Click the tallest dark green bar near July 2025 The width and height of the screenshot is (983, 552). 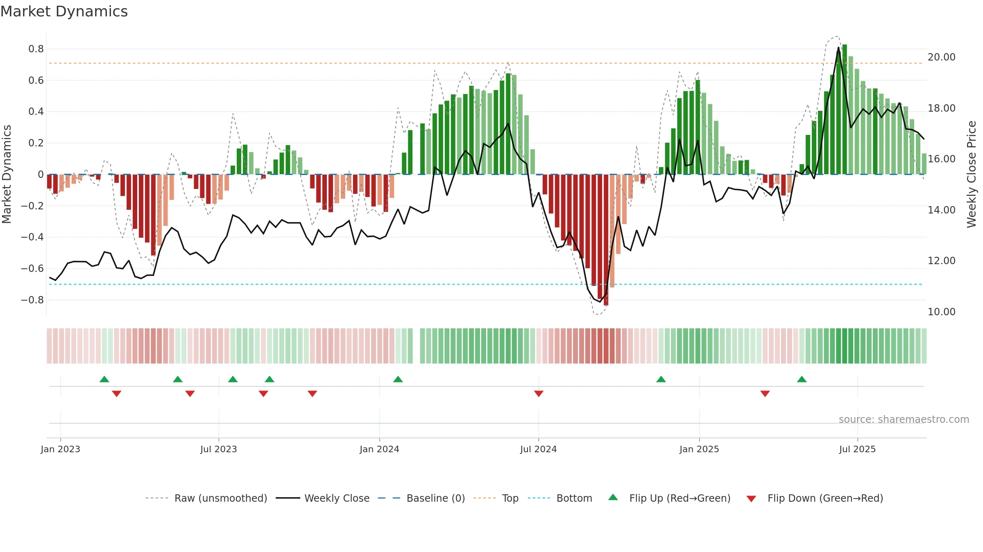click(845, 110)
